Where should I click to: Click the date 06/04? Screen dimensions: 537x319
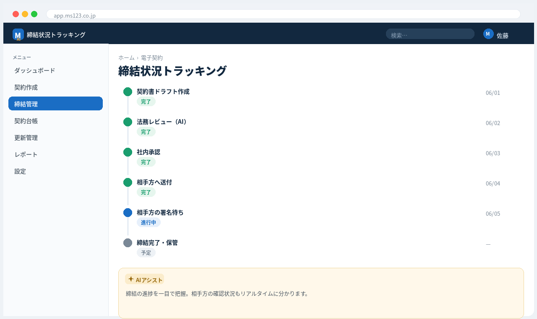(493, 183)
